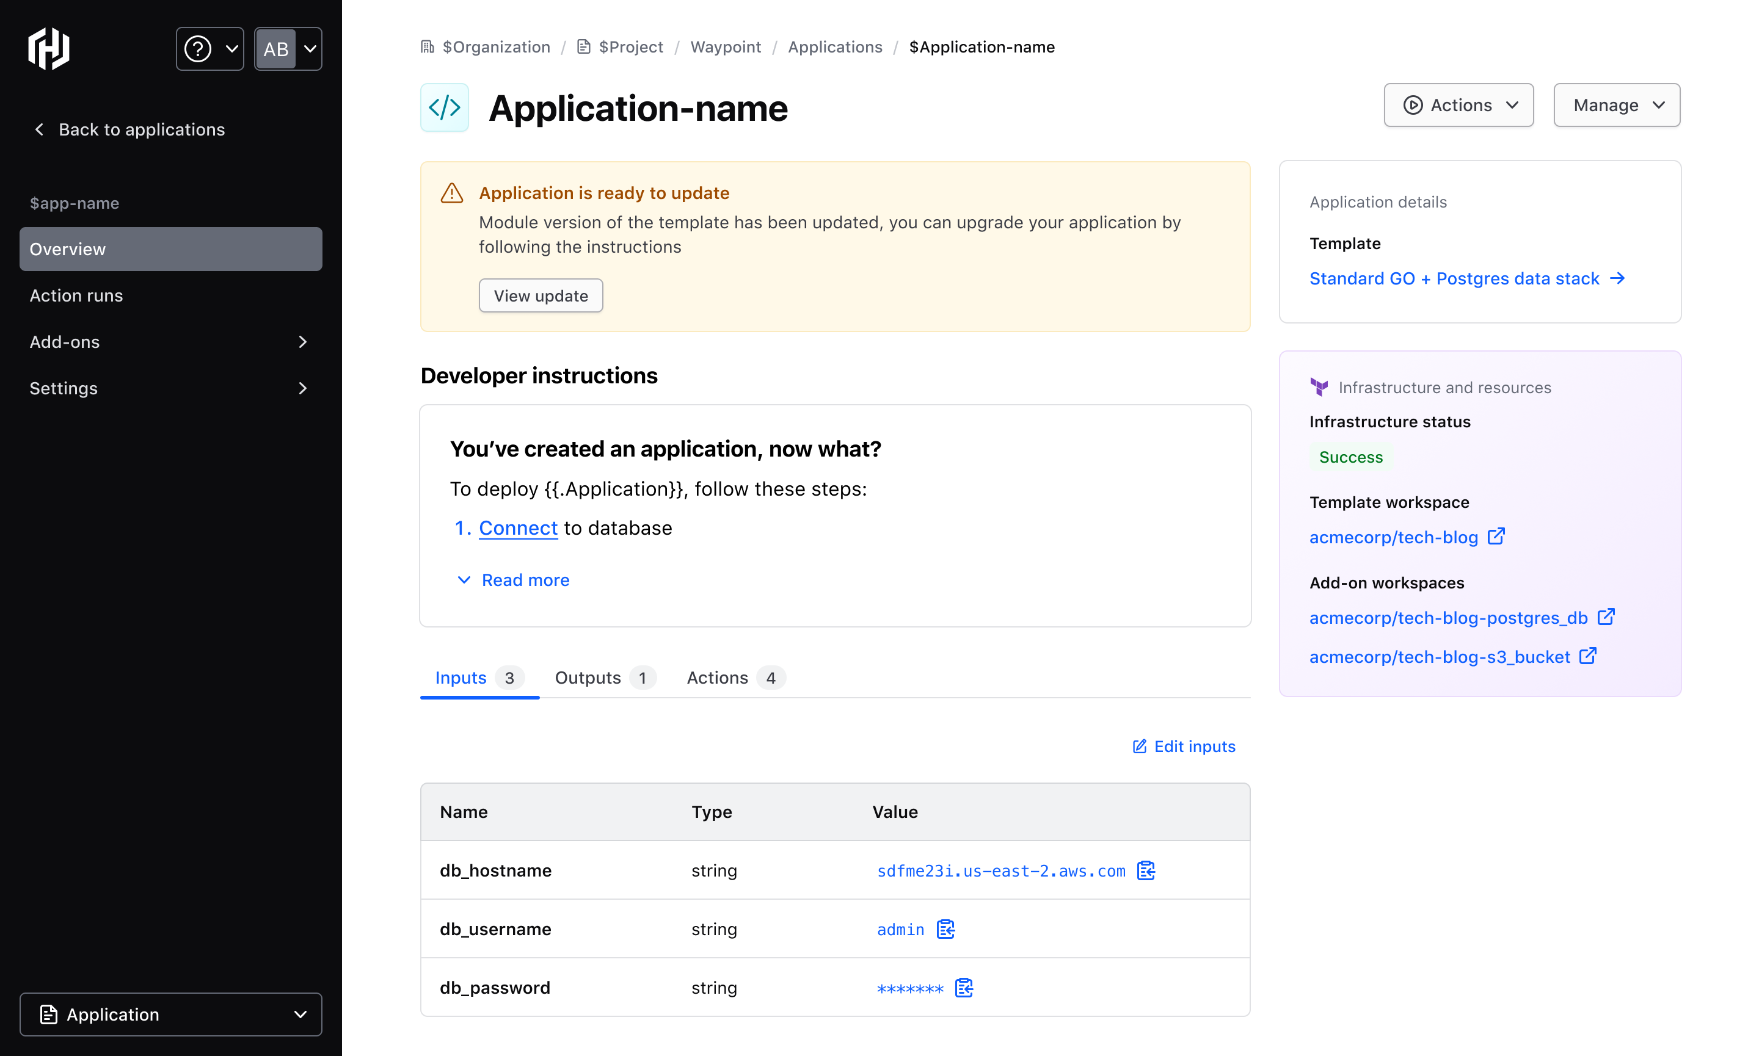The width and height of the screenshot is (1759, 1056).
Task: Switch to the Actions tab
Action: (x=735, y=678)
